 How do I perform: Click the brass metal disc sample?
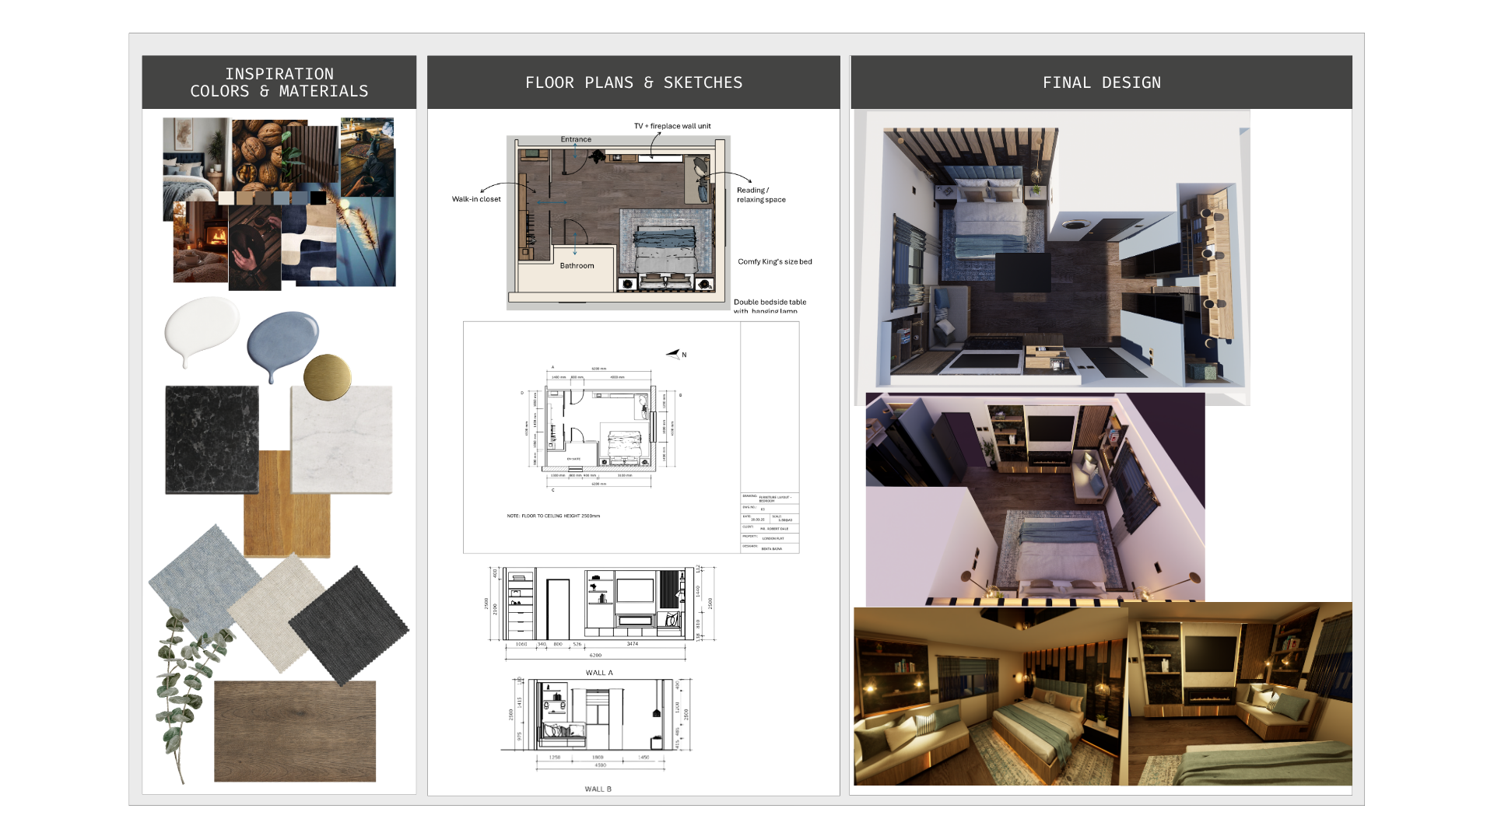point(328,377)
